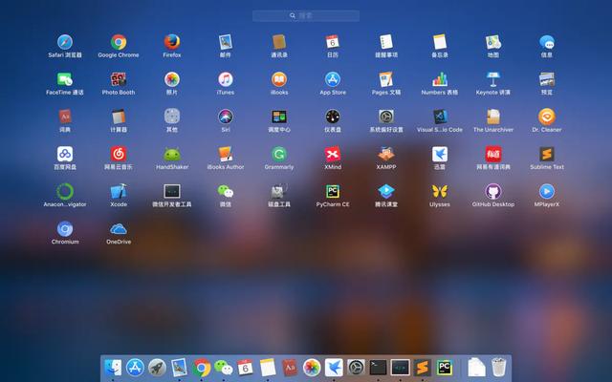612x382 pixels.
Task: Open Finder from the Dock
Action: tap(113, 367)
